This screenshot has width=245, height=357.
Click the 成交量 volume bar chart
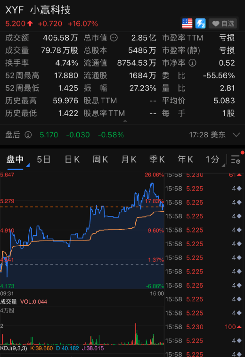click(82, 325)
